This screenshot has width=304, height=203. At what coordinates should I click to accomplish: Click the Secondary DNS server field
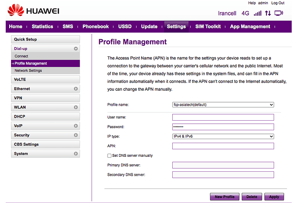point(223,175)
